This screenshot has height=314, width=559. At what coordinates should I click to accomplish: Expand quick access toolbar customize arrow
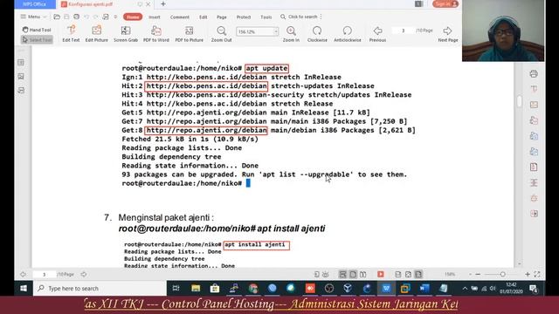pos(115,17)
